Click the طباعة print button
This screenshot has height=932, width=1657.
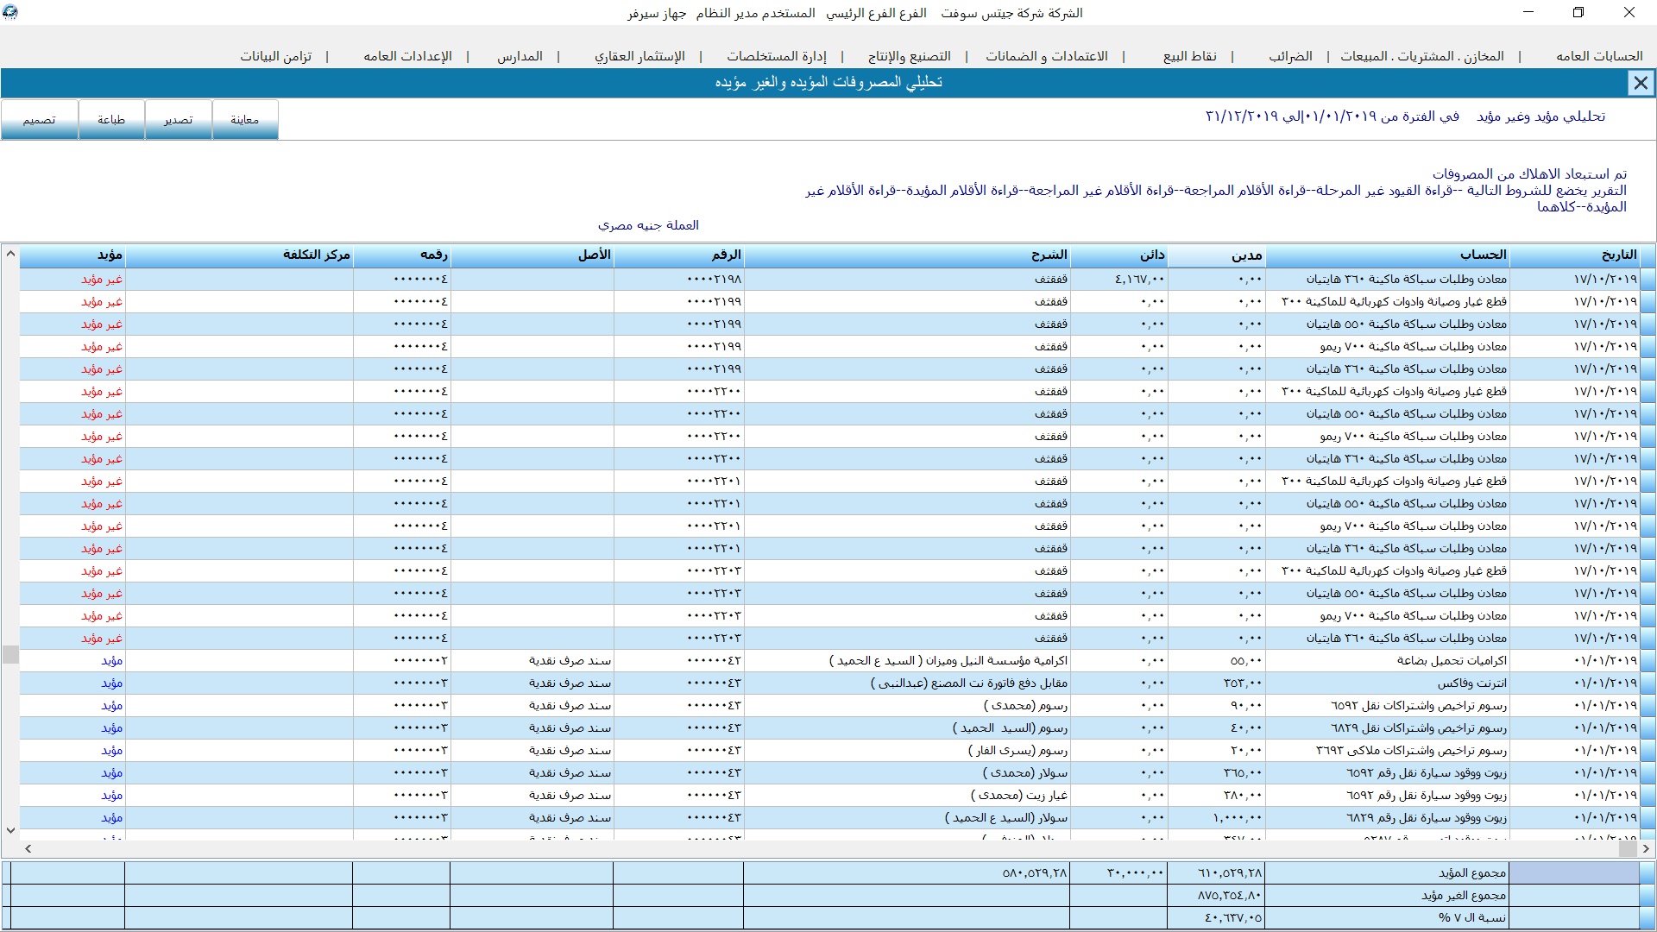[111, 119]
